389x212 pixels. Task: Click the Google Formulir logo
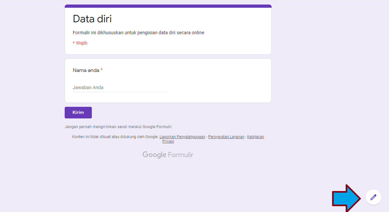tap(167, 155)
